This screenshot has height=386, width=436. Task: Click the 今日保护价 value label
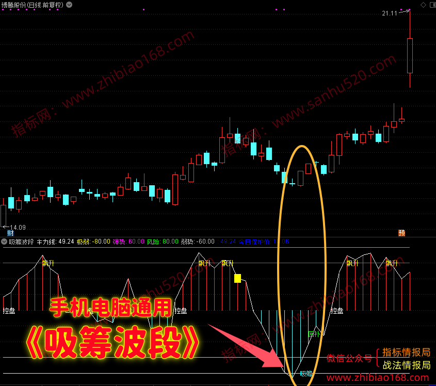(264, 242)
